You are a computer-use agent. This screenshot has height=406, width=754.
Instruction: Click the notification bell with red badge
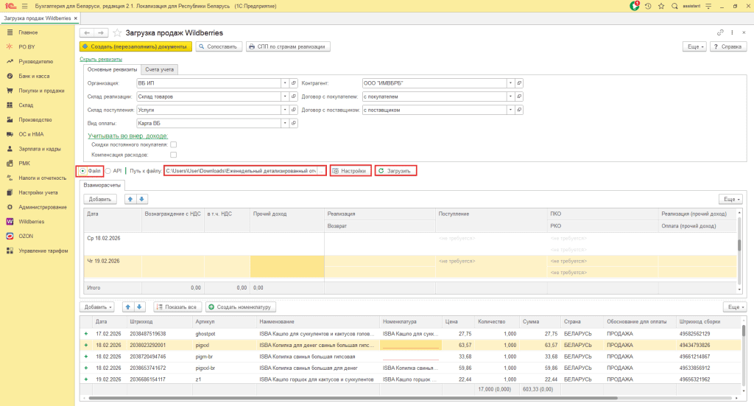(x=635, y=6)
